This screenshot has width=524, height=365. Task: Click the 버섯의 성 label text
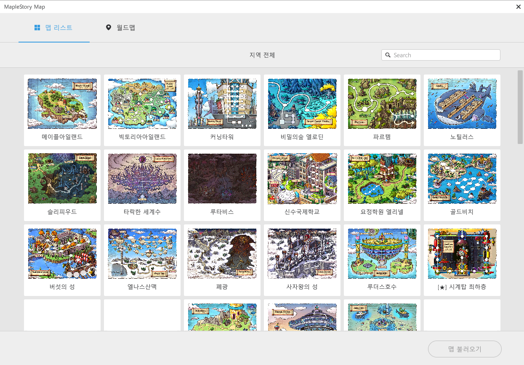(x=62, y=287)
